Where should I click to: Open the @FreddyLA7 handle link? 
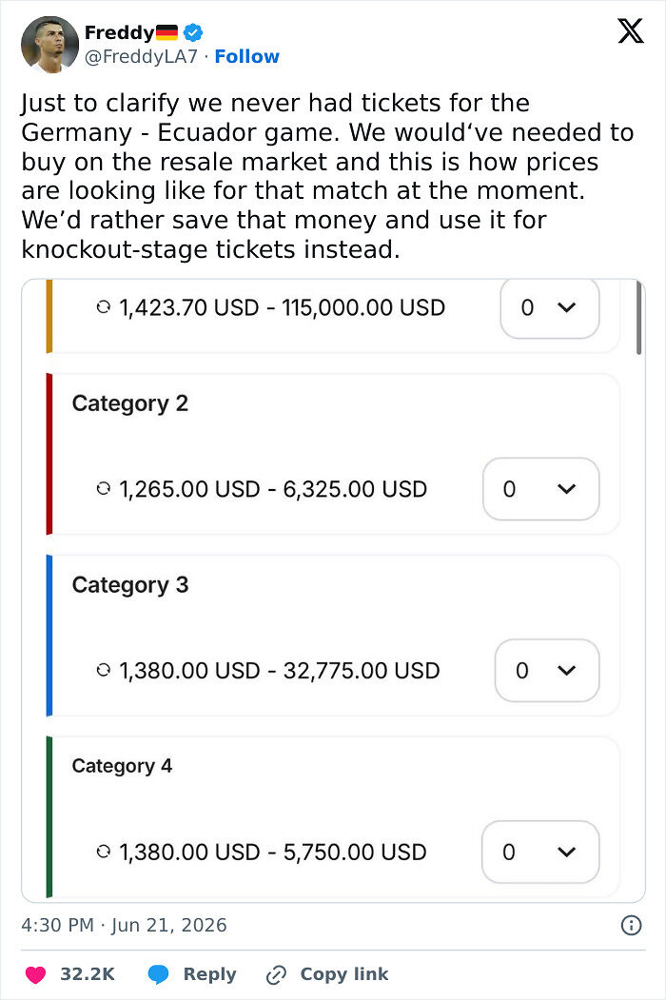coord(141,57)
